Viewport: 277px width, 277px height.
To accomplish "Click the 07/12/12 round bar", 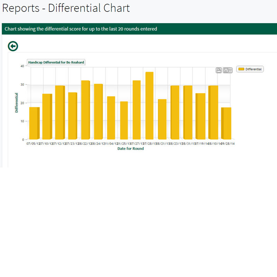I will point(59,112).
